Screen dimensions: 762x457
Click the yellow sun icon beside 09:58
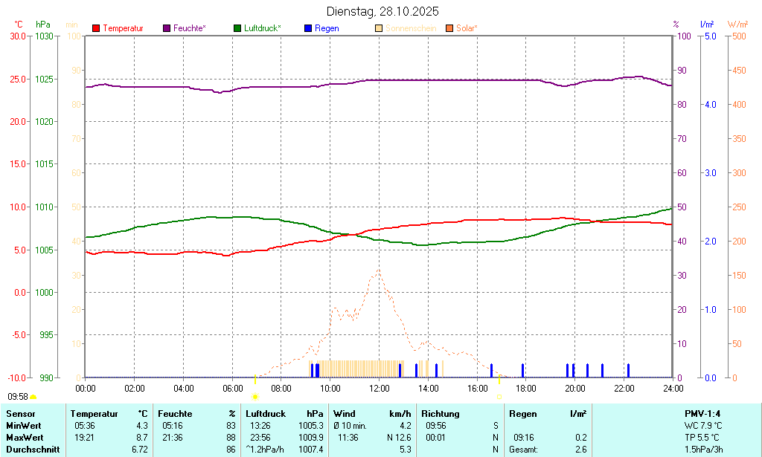33,398
